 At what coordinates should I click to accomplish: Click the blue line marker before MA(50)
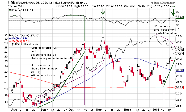click(x=10, y=39)
